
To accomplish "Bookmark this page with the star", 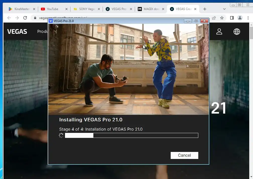I will 222,18.
